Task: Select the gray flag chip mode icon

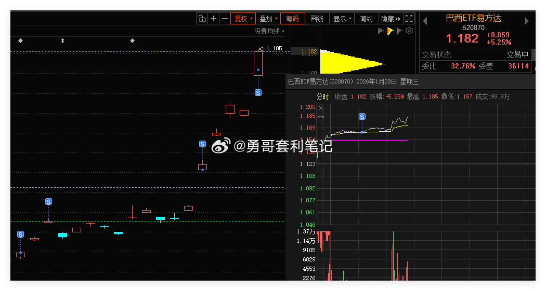Action: (x=399, y=31)
